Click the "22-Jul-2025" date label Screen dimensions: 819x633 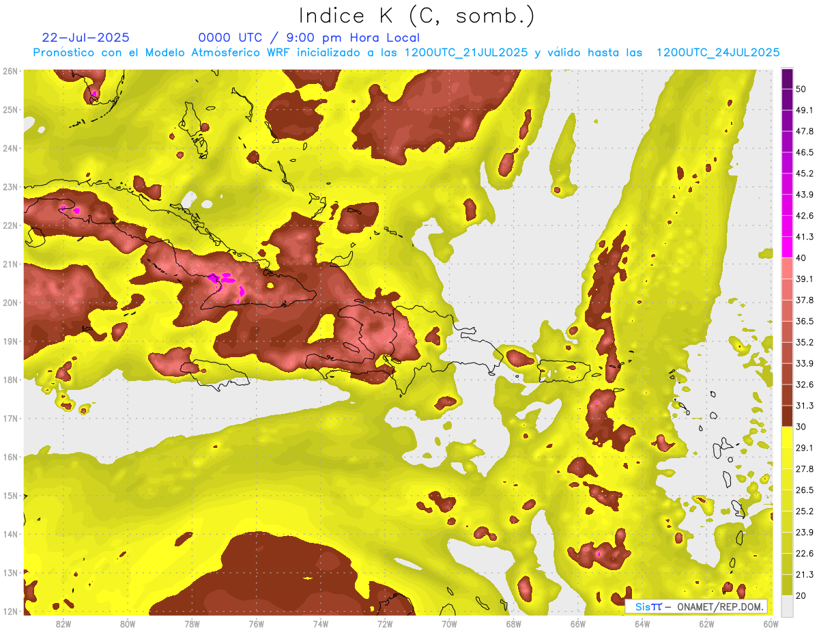pyautogui.click(x=85, y=38)
